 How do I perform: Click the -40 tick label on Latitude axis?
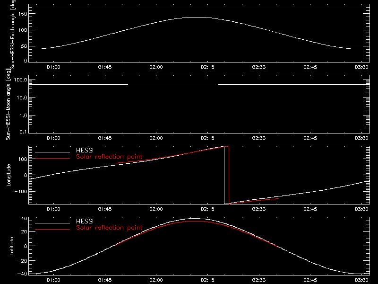click(x=22, y=274)
